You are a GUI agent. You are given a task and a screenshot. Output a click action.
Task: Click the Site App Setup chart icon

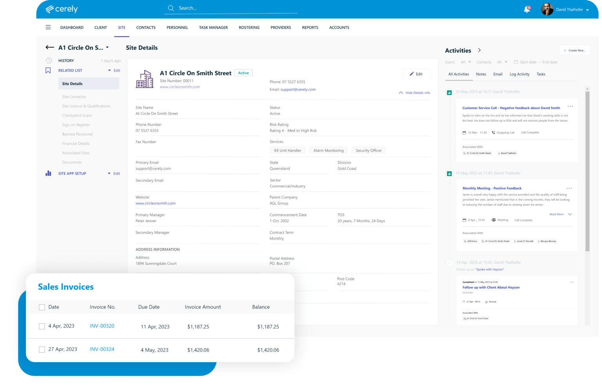[48, 173]
